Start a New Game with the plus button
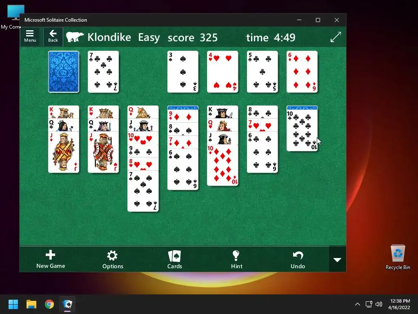 click(51, 259)
